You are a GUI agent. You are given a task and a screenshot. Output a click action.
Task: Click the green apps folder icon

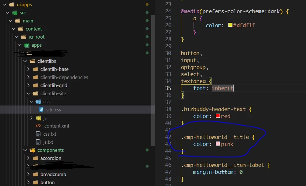(26, 45)
